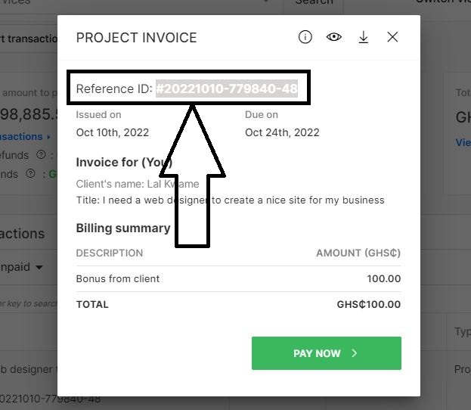Click the Bonus from client row

pos(238,278)
